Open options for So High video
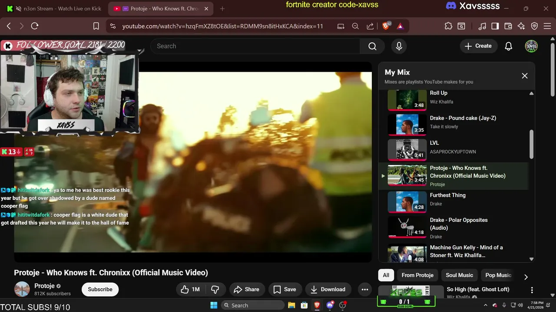The image size is (556, 312). point(532,290)
